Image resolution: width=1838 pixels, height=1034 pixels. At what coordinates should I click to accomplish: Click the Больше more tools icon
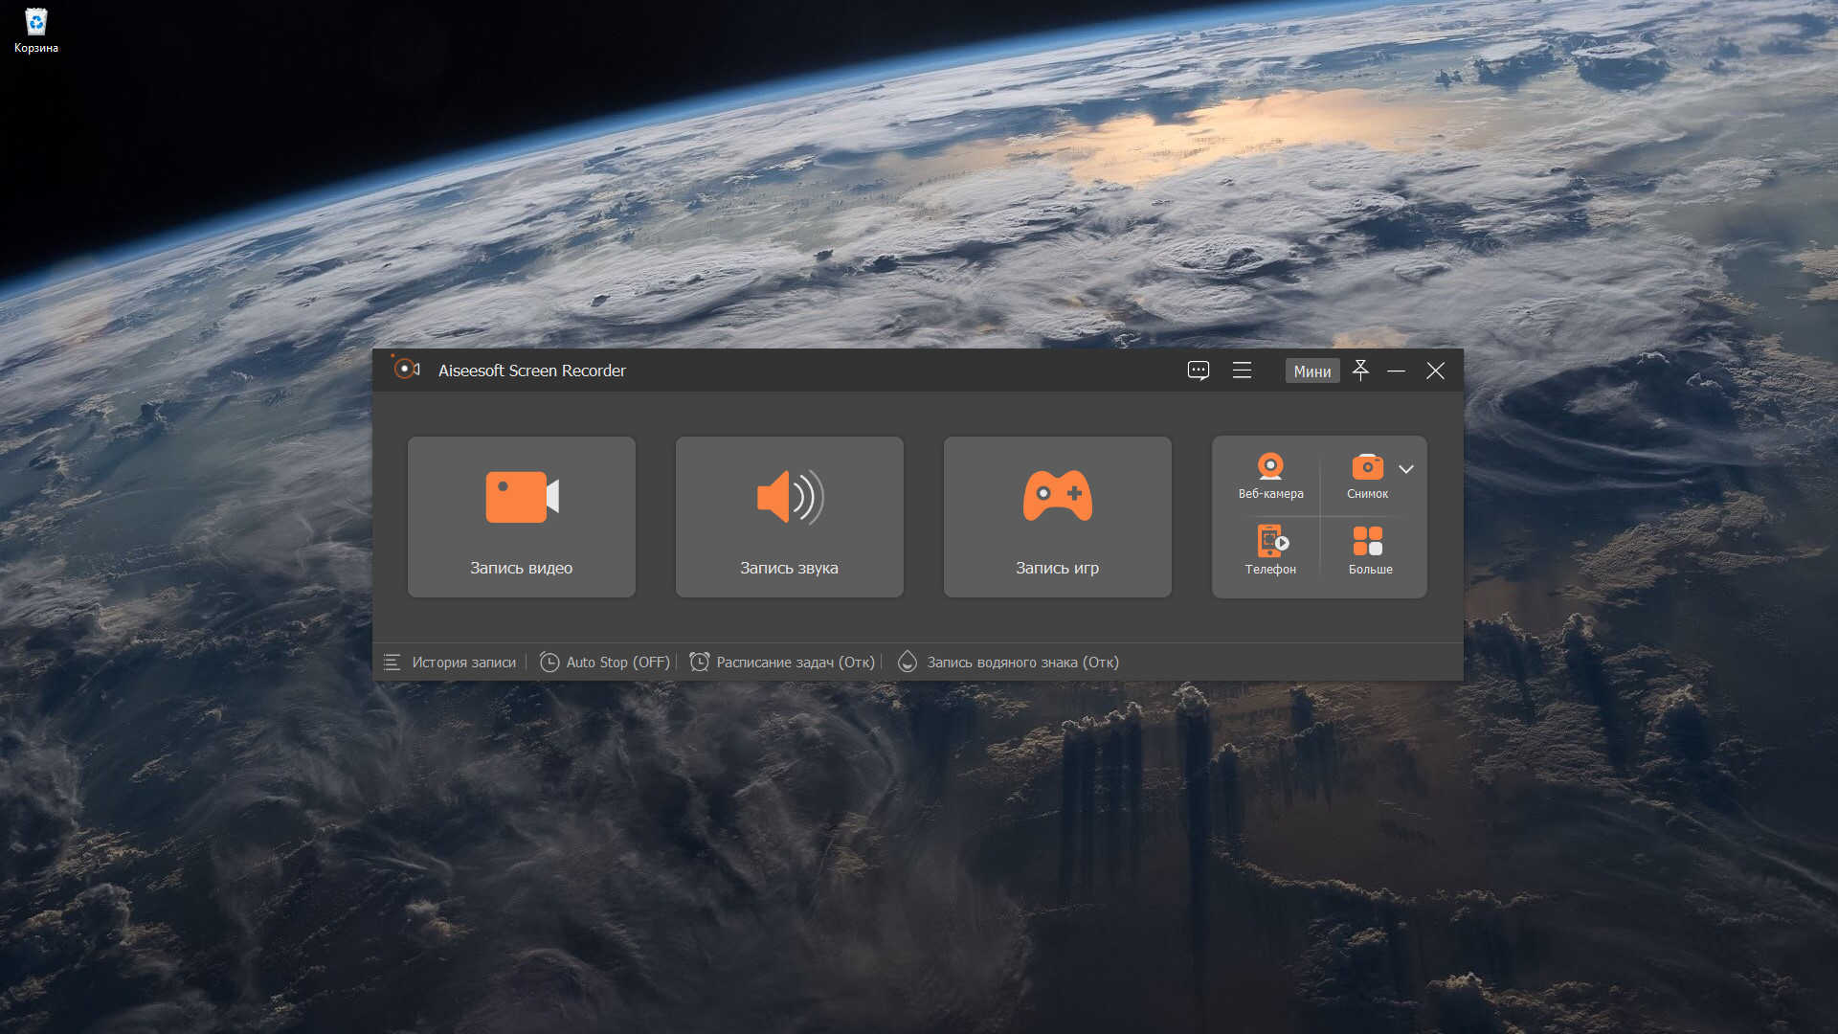1369,551
